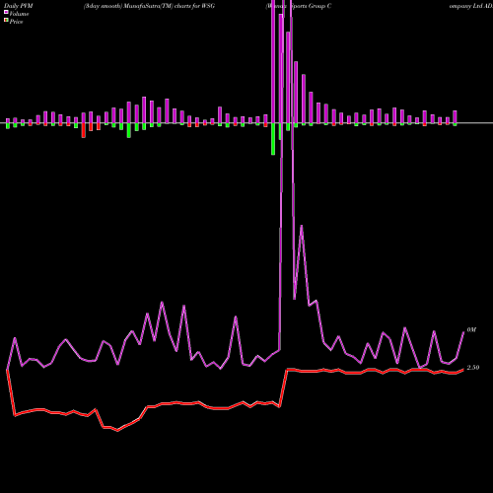Click the '0M' volume axis label
493x493 pixels.
coord(471,329)
